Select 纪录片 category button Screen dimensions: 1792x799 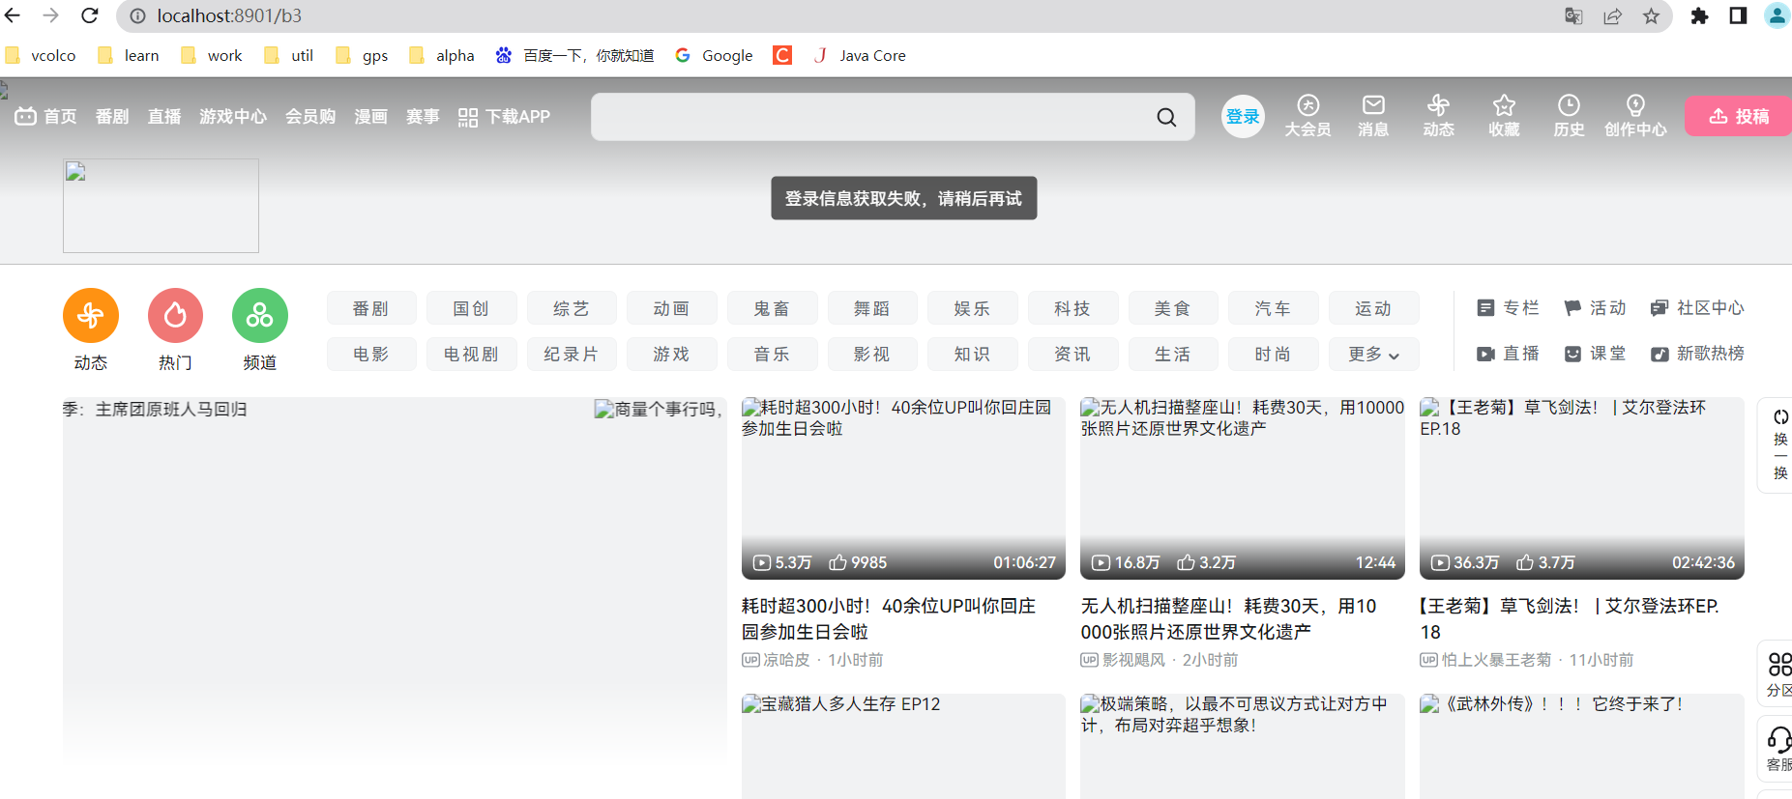click(572, 354)
